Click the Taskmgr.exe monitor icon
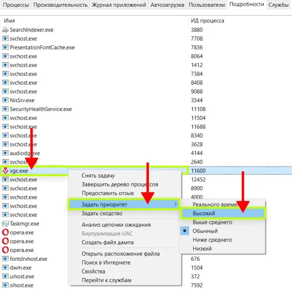The width and height of the screenshot is (292, 290). [x=5, y=224]
